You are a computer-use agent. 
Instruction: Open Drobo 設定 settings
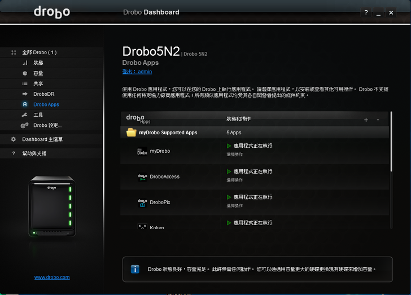47,125
